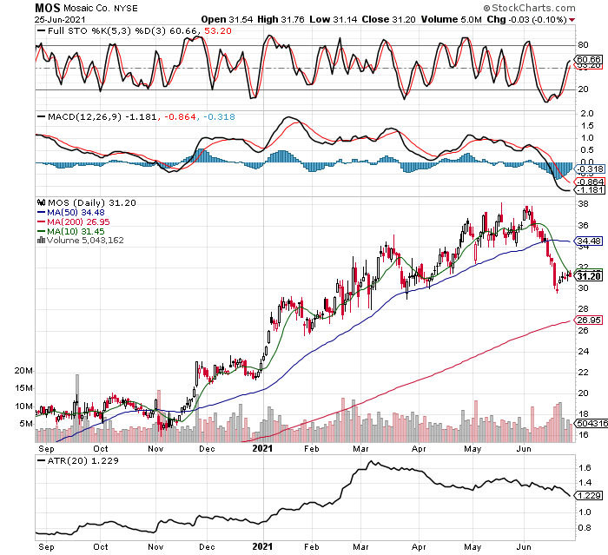Click the Oct label under the ATR panel
Image resolution: width=608 pixels, height=555 pixels.
(101, 547)
